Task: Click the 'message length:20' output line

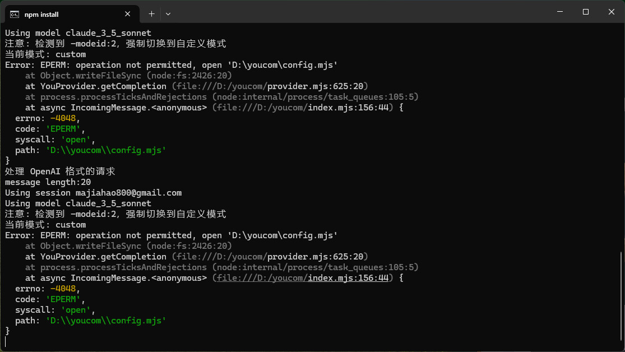Action: [x=48, y=182]
